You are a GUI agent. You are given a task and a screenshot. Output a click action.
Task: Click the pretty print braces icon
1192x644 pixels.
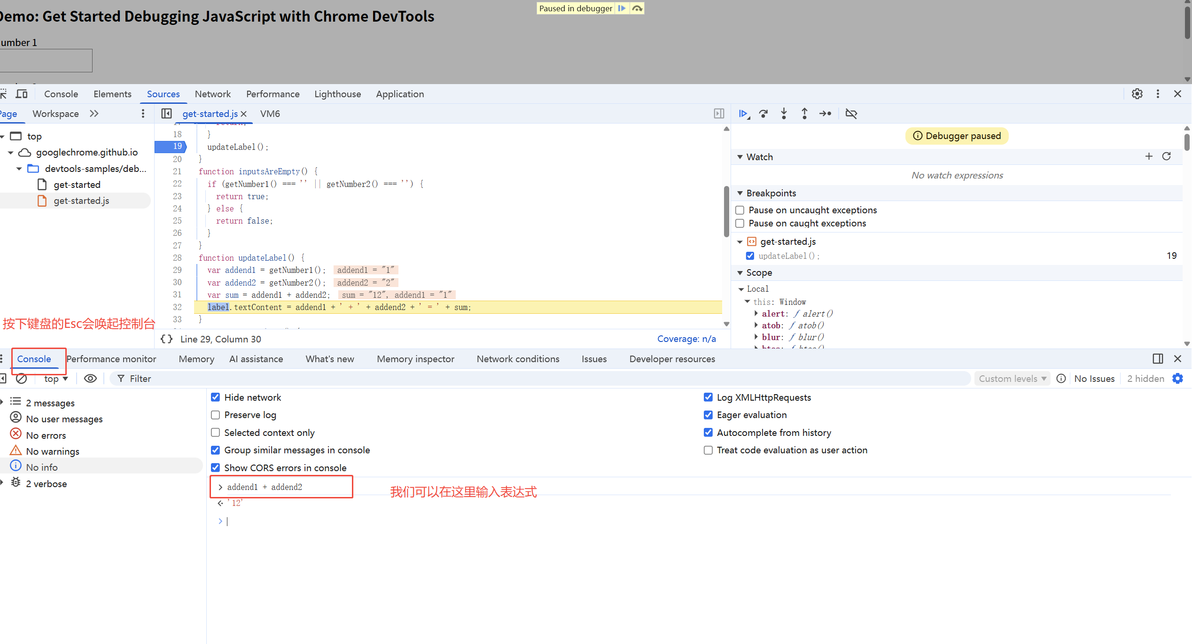[166, 339]
